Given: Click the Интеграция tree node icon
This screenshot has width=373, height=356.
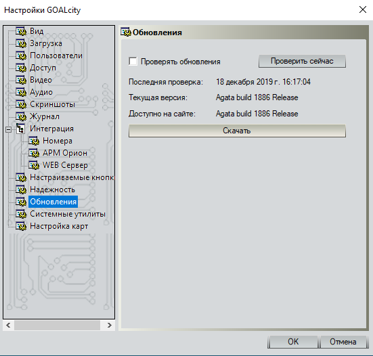Looking at the screenshot, I should (x=20, y=129).
